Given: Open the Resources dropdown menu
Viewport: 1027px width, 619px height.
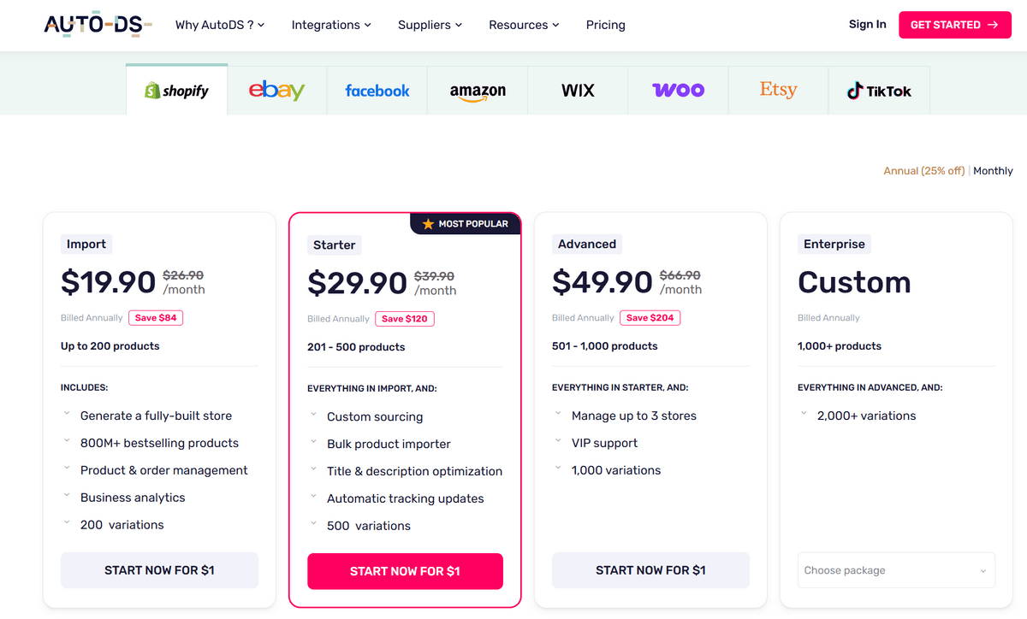Looking at the screenshot, I should (524, 25).
